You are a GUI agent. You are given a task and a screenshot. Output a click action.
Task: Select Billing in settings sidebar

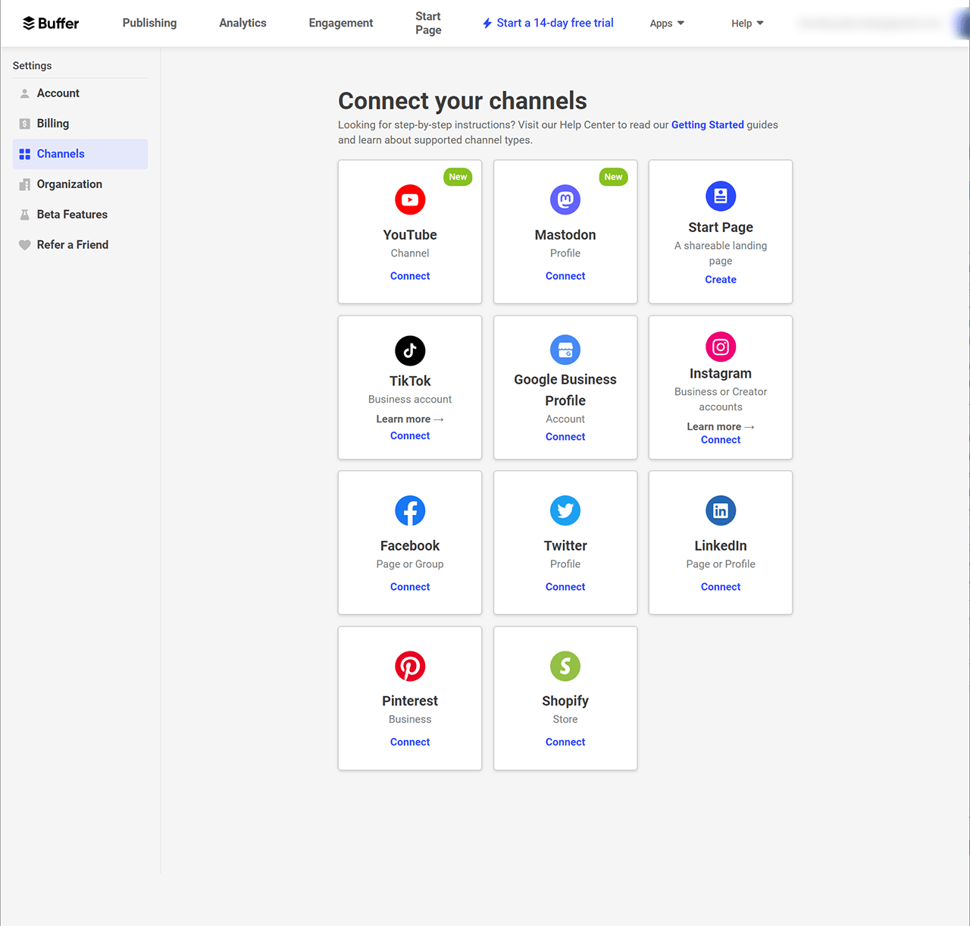pyautogui.click(x=80, y=124)
